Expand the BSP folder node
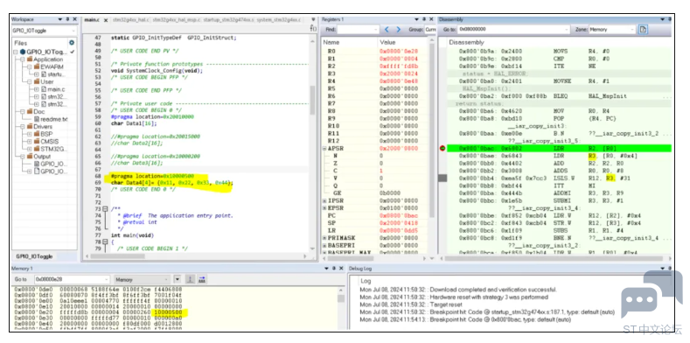The image size is (690, 343). point(30,134)
